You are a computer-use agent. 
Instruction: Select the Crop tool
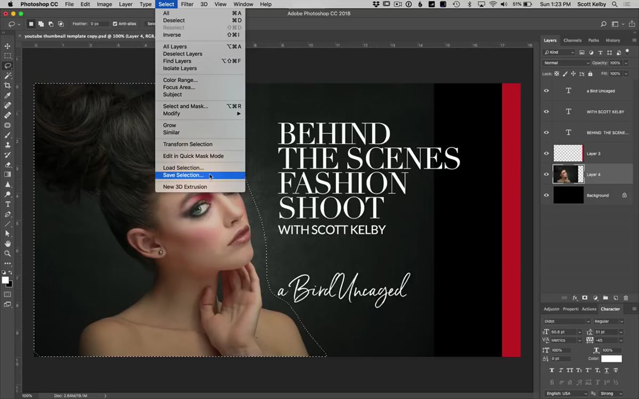(7, 86)
